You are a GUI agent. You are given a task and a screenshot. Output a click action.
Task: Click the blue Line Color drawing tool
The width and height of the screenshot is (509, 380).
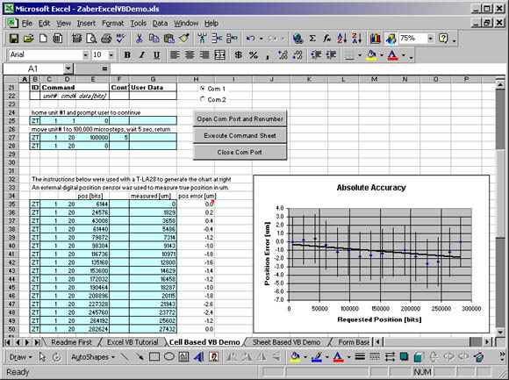pyautogui.click(x=317, y=357)
